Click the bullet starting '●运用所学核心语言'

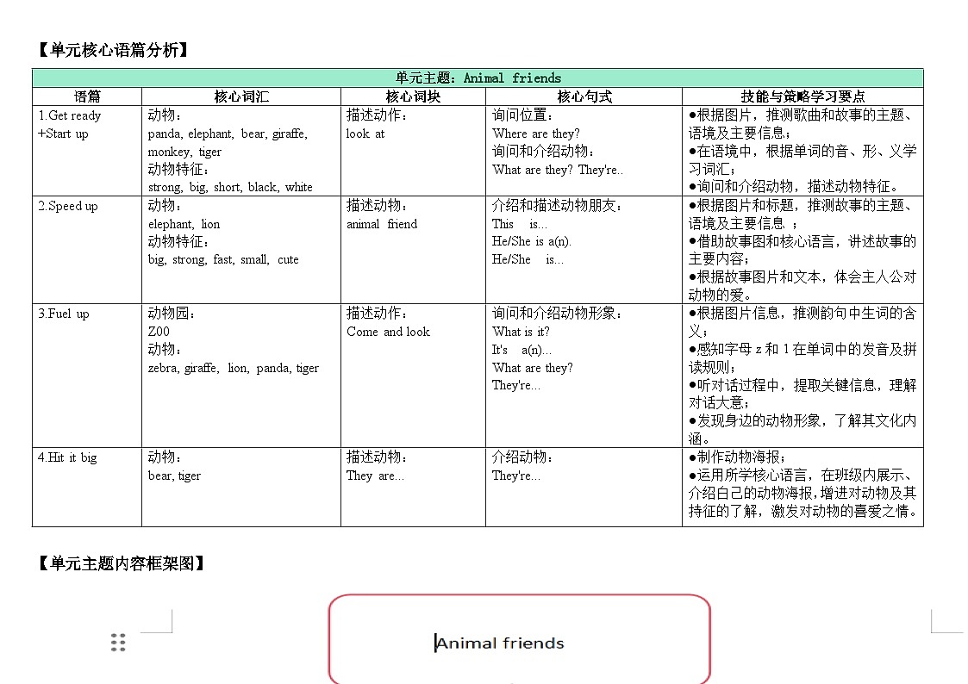(x=803, y=493)
